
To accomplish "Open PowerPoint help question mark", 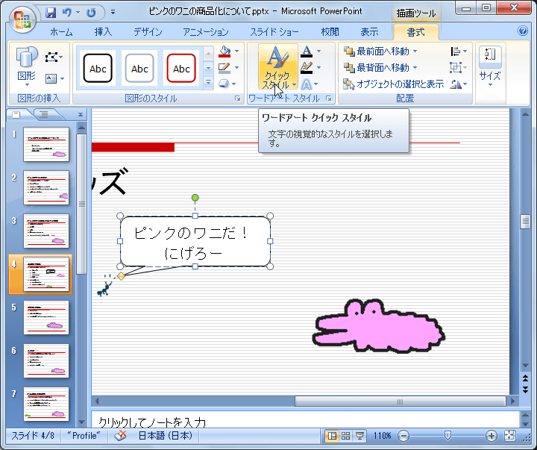I will (523, 31).
